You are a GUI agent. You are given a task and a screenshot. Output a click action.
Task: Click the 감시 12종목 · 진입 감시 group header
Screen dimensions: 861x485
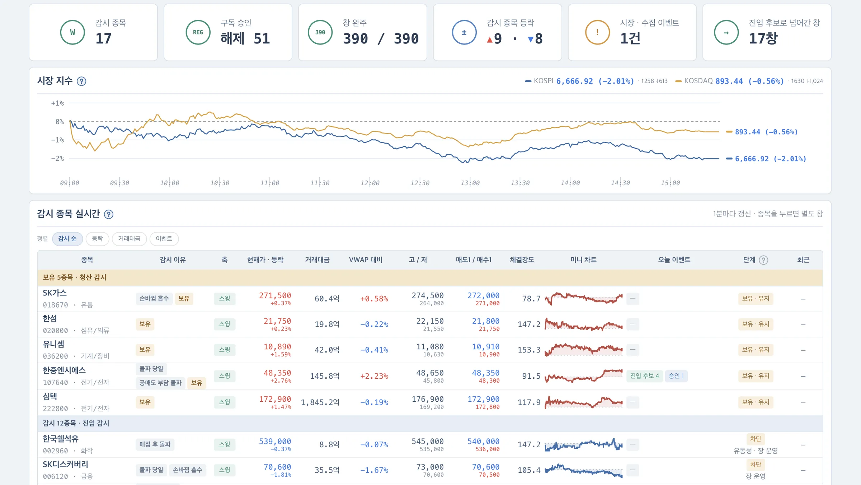pos(430,423)
